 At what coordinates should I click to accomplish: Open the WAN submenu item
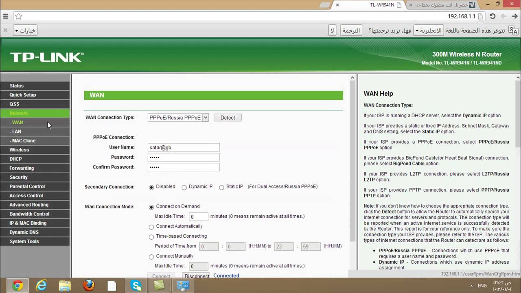[x=35, y=122]
